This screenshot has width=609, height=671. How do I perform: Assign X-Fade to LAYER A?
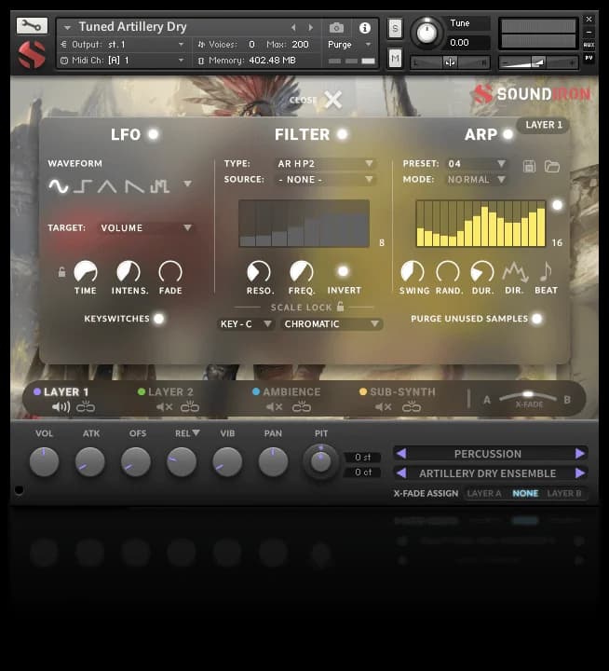(x=483, y=493)
